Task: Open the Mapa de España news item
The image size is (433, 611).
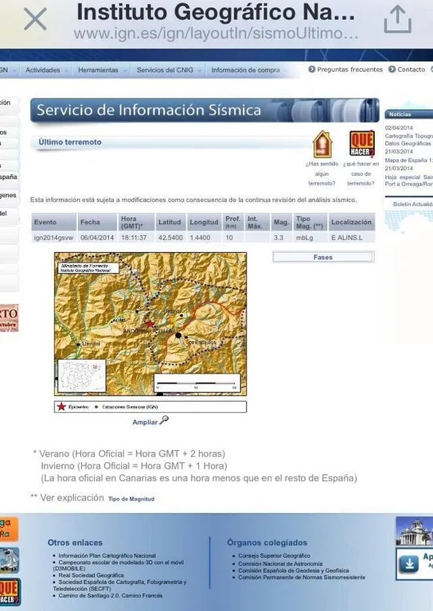Action: click(x=409, y=160)
